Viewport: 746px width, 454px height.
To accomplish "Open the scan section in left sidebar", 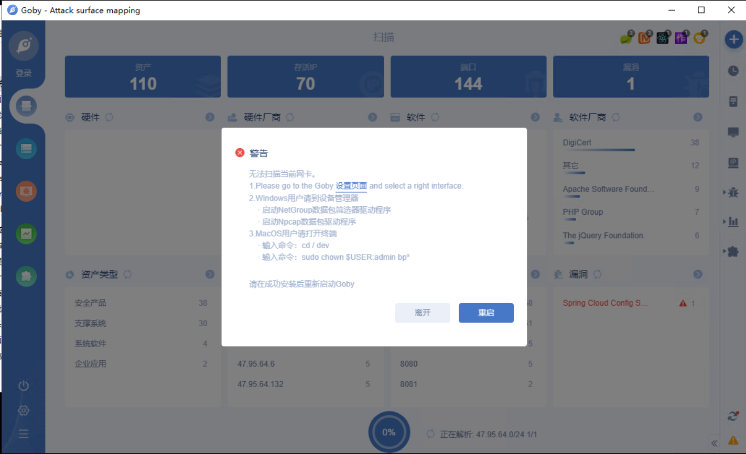I will click(x=26, y=106).
